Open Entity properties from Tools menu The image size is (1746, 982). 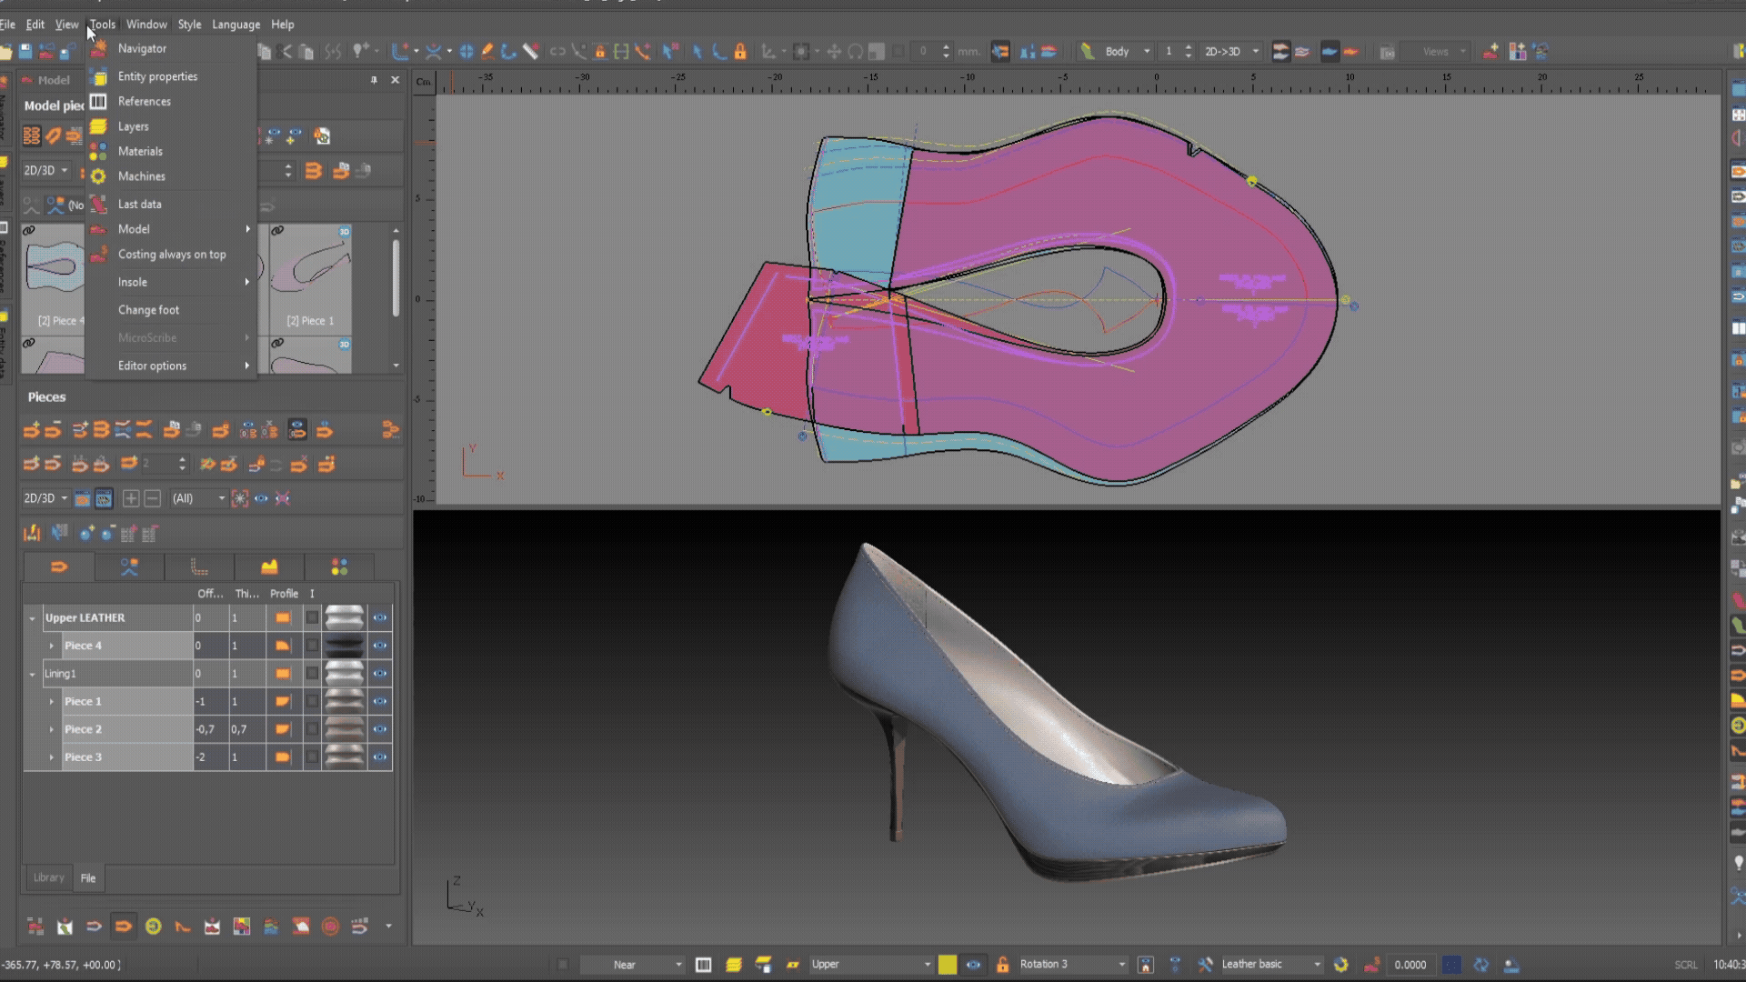pos(157,76)
